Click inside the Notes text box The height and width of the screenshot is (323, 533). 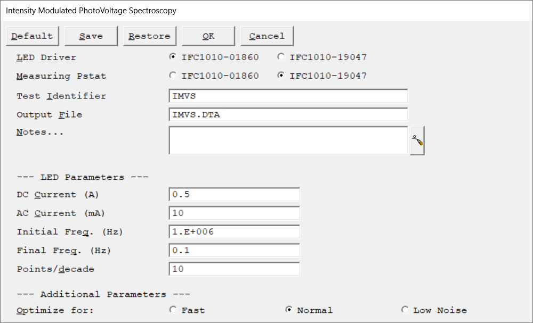[x=288, y=140]
